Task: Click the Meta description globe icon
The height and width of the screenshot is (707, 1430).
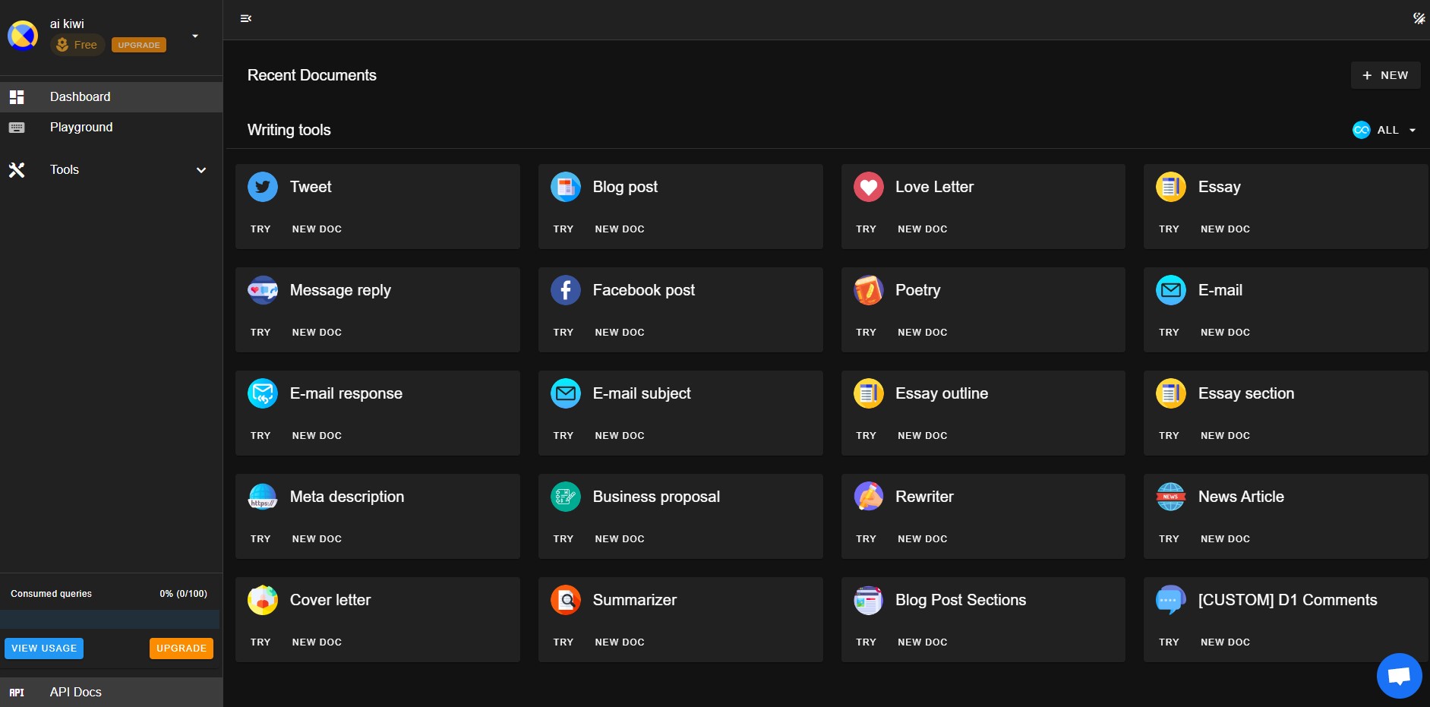Action: 263,497
